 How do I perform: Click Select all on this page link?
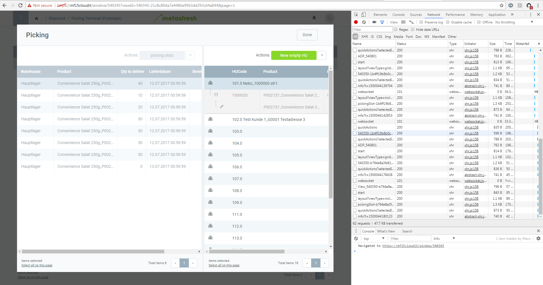[37, 265]
